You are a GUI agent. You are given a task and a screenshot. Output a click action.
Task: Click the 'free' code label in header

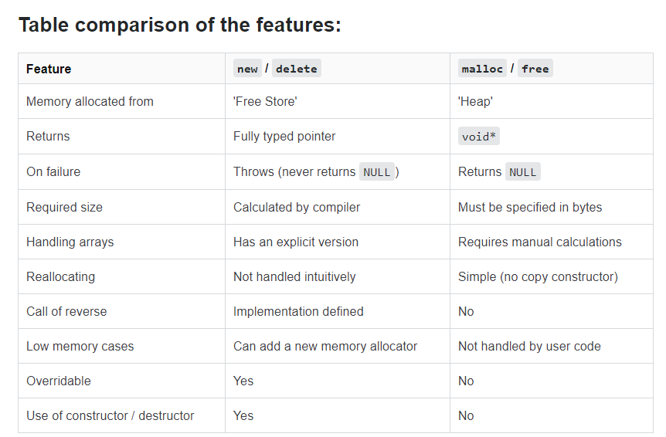535,69
